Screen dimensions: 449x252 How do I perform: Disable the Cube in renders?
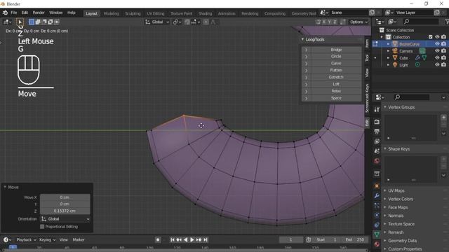[x=443, y=57]
